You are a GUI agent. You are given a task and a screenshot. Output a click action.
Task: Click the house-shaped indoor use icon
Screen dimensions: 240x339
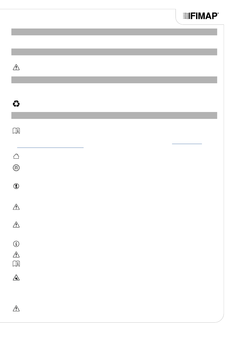[16, 156]
